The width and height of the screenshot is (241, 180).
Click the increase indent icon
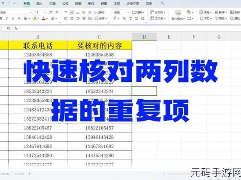click(90, 12)
